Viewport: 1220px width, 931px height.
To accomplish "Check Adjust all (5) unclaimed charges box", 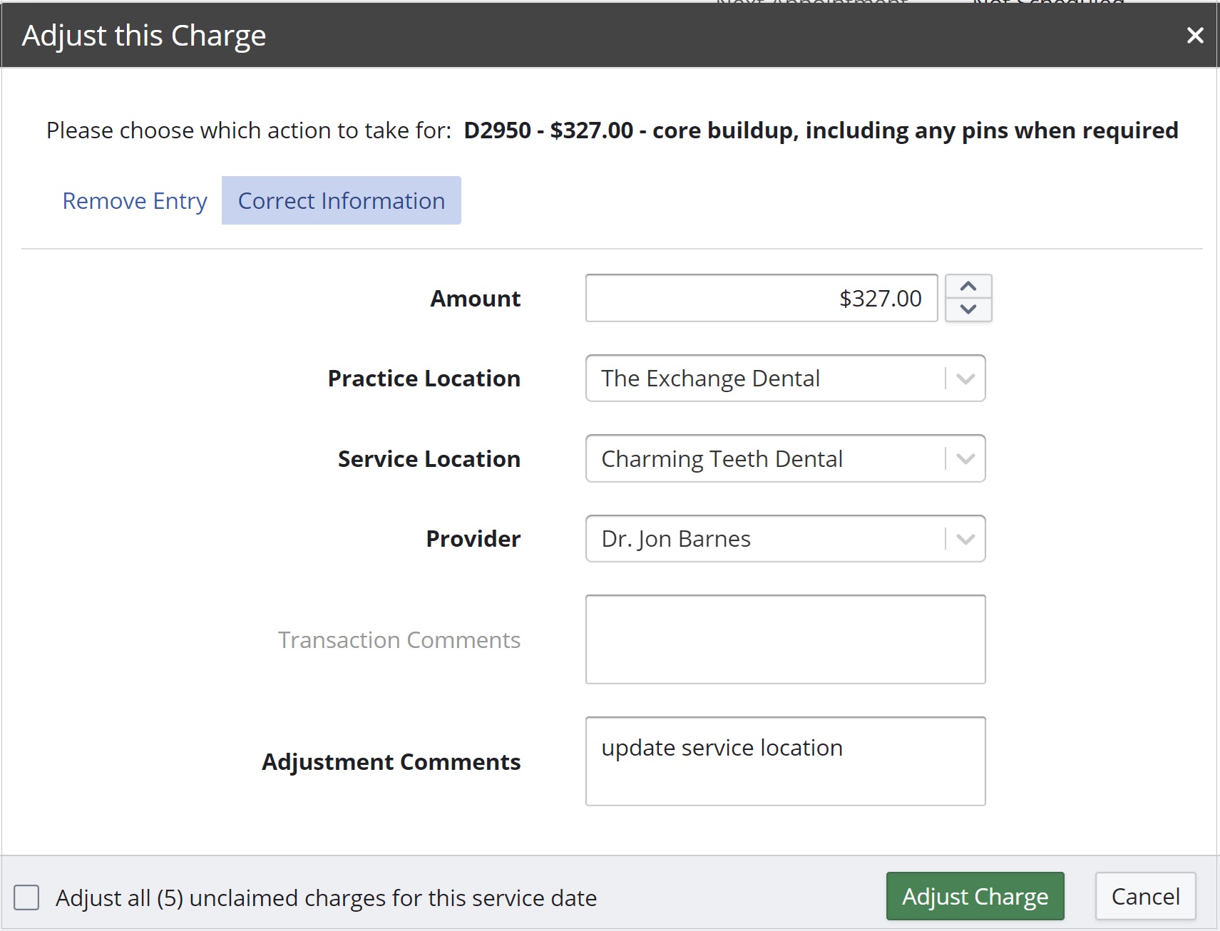I will [x=27, y=897].
